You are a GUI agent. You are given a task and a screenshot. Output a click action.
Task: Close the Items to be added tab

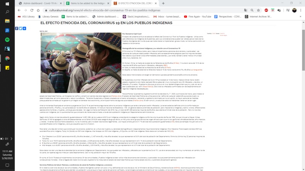[x=108, y=3]
